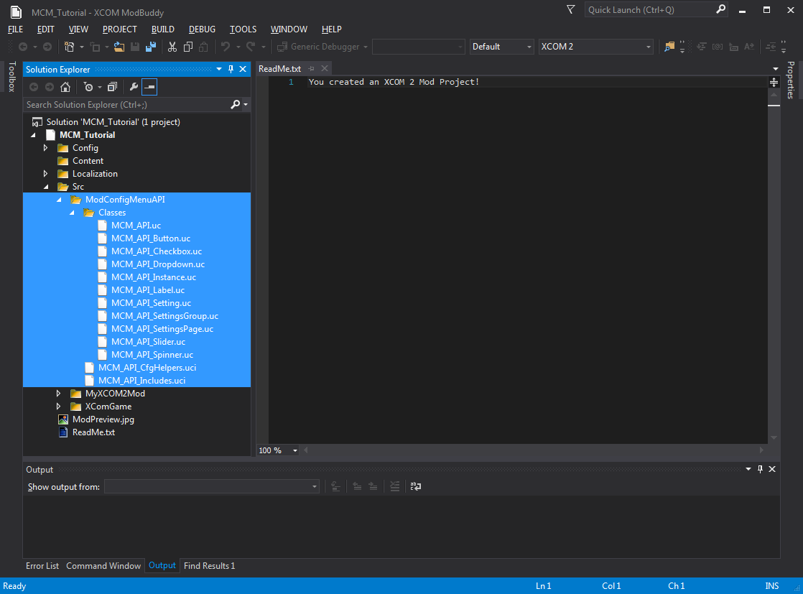The width and height of the screenshot is (803, 594).
Task: Click in the Search Solution Explorer field
Action: click(x=128, y=104)
